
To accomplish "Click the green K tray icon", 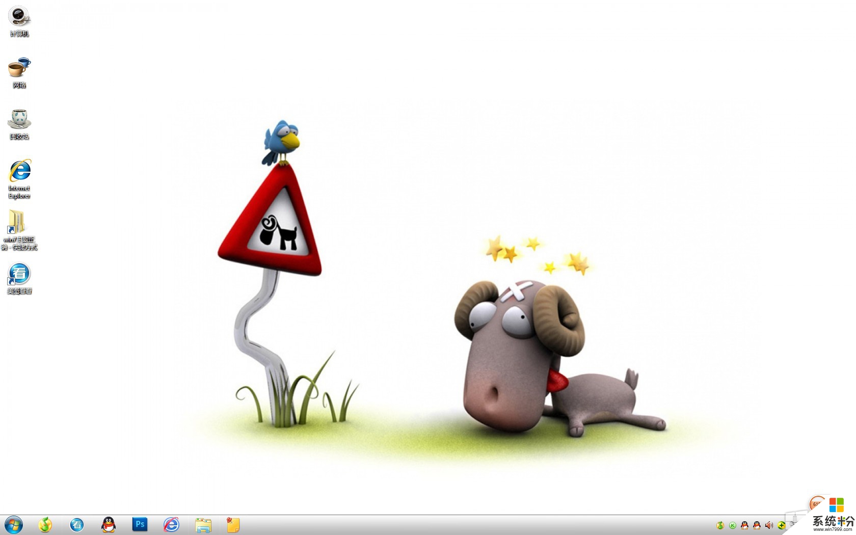I will click(732, 525).
